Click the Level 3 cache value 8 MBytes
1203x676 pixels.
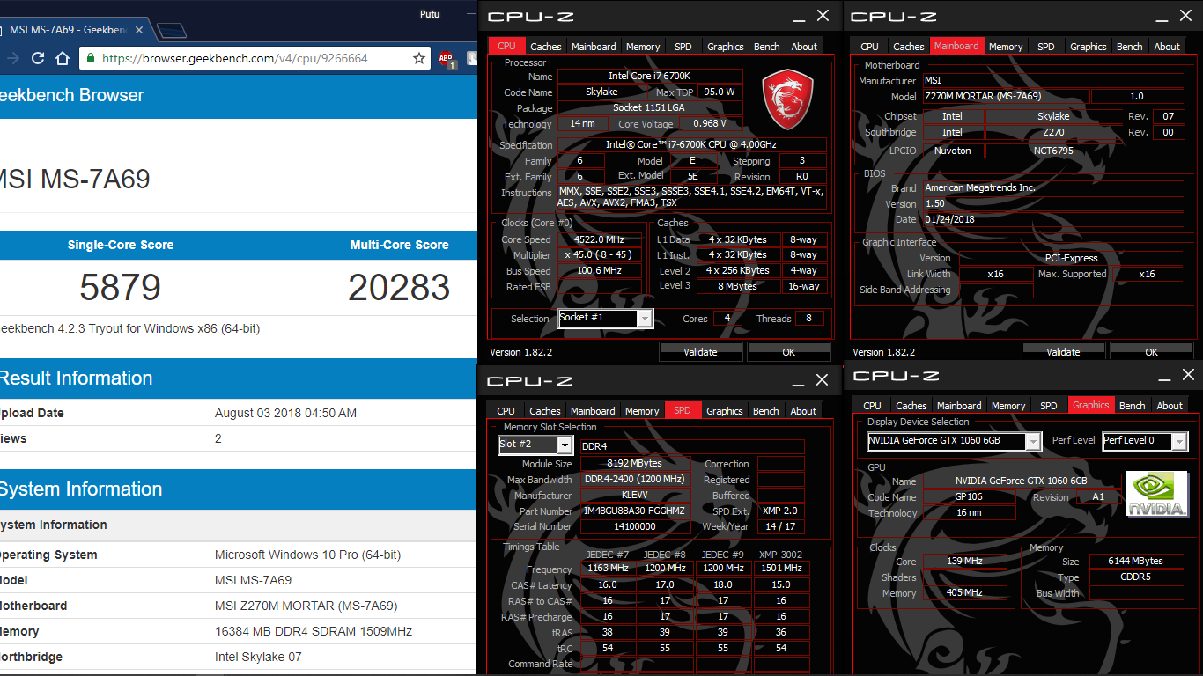pos(738,286)
